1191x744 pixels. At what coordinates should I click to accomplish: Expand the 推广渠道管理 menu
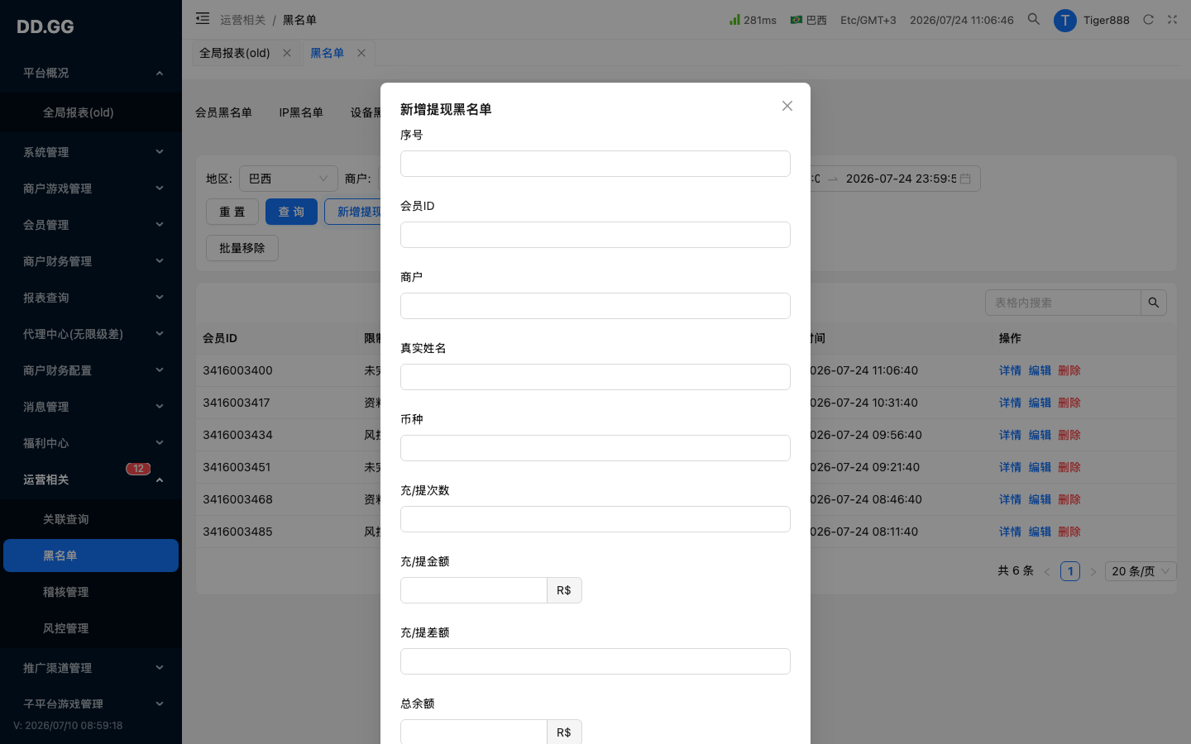(91, 668)
